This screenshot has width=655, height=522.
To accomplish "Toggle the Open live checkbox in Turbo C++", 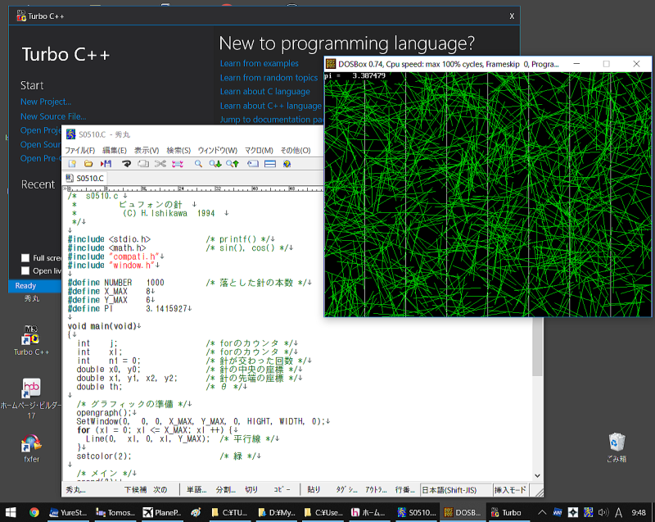I will (x=25, y=270).
